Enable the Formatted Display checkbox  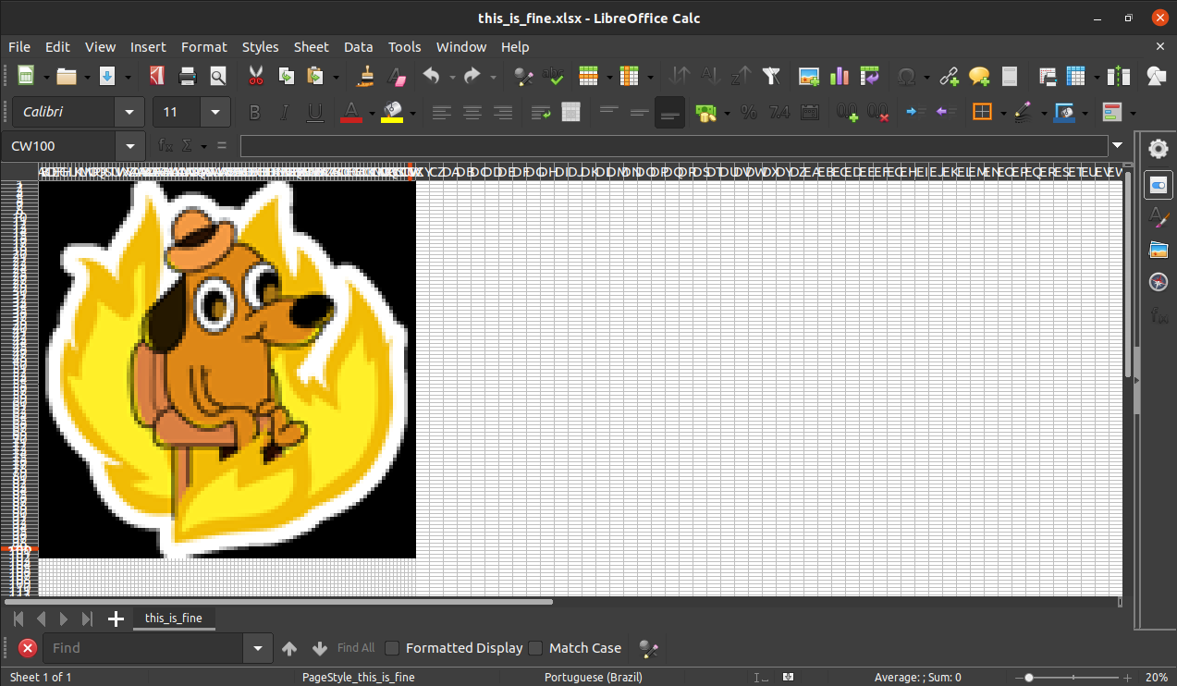(392, 648)
